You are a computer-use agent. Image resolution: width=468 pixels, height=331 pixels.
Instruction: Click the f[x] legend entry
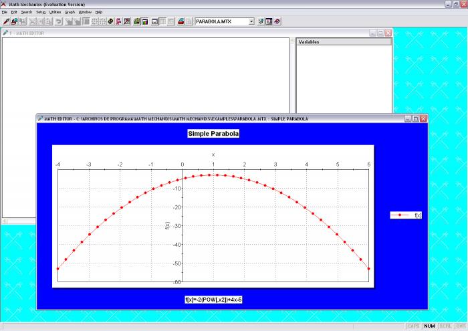tap(406, 215)
